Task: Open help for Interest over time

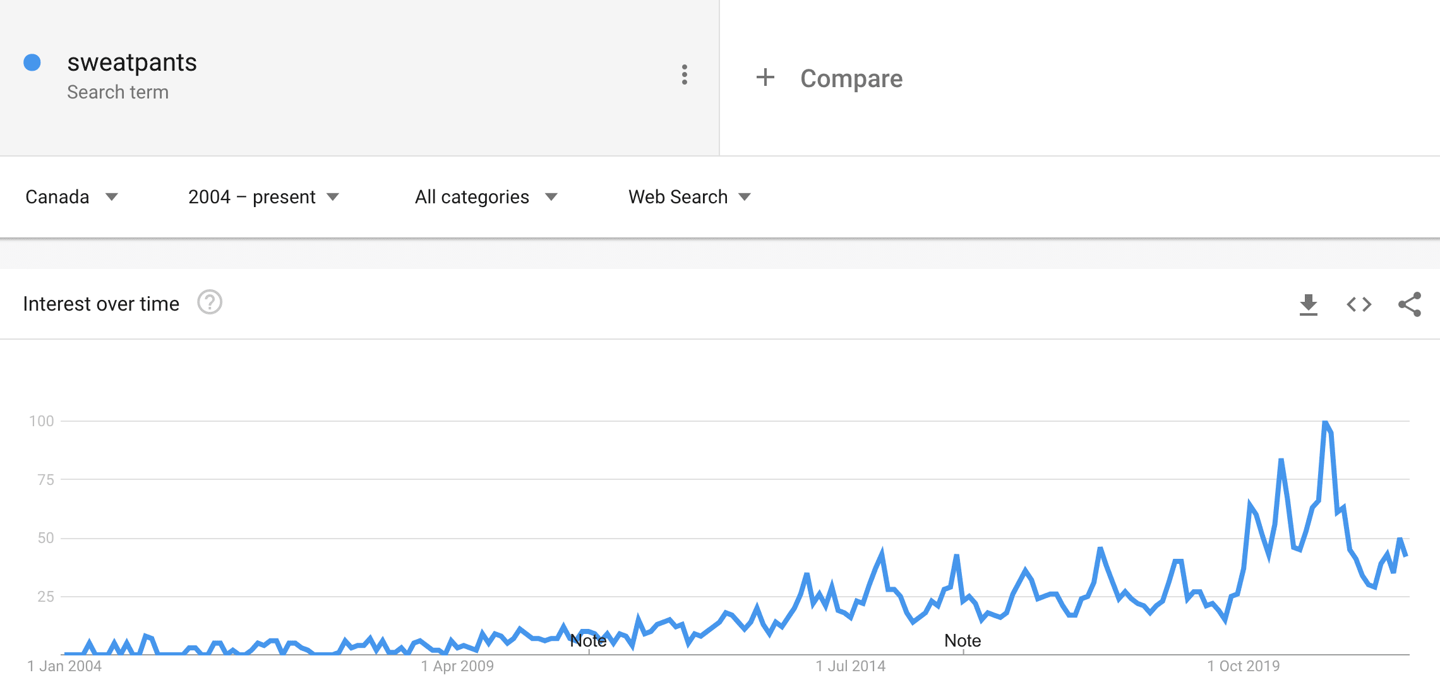Action: tap(210, 302)
